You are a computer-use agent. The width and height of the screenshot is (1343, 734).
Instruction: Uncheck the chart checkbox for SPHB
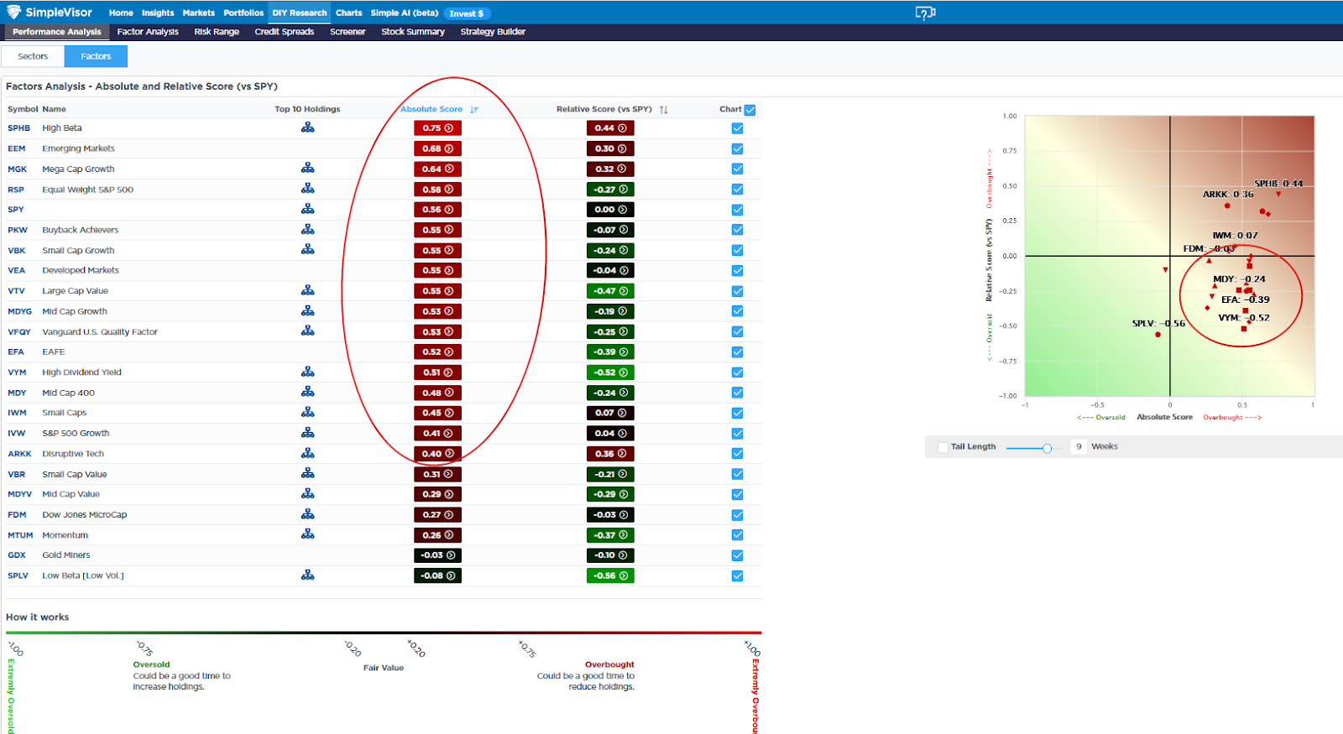737,128
